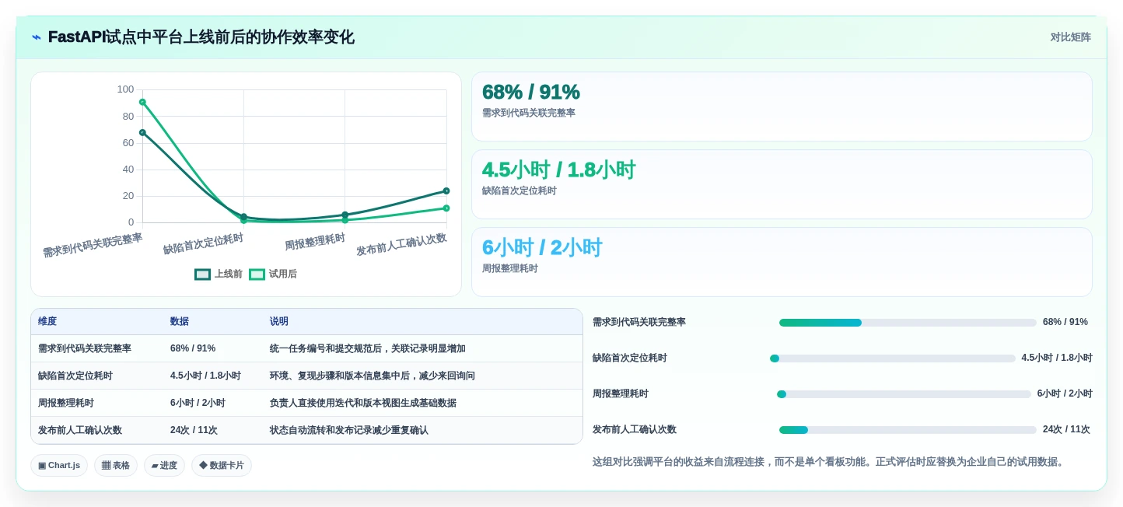Click 需求到代码关联完整率 progress bar
Image resolution: width=1123 pixels, height=507 pixels.
click(x=908, y=322)
